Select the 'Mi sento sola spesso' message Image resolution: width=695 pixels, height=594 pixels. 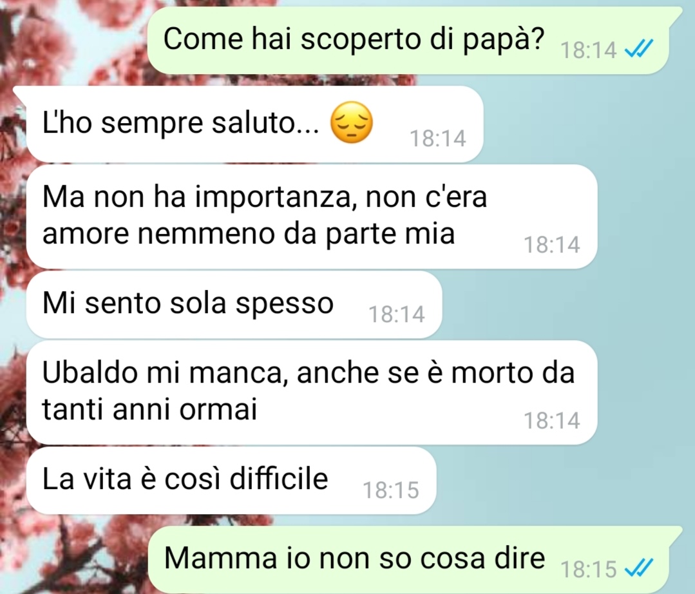(234, 305)
